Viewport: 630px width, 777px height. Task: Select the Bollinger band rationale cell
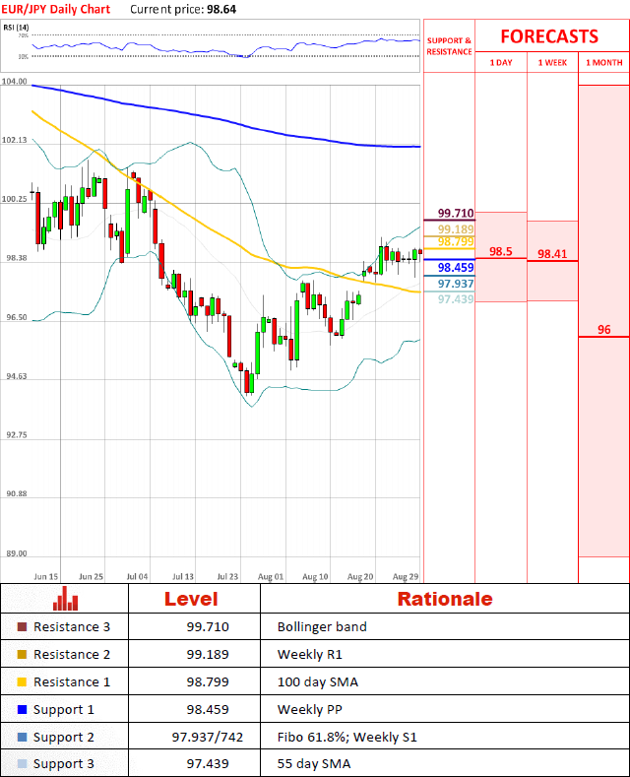point(322,627)
